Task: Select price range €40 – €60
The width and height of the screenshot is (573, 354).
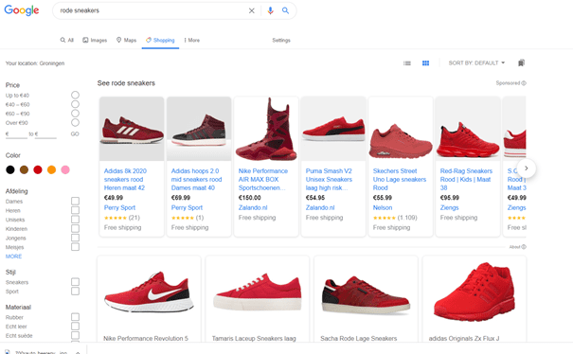Action: point(75,104)
